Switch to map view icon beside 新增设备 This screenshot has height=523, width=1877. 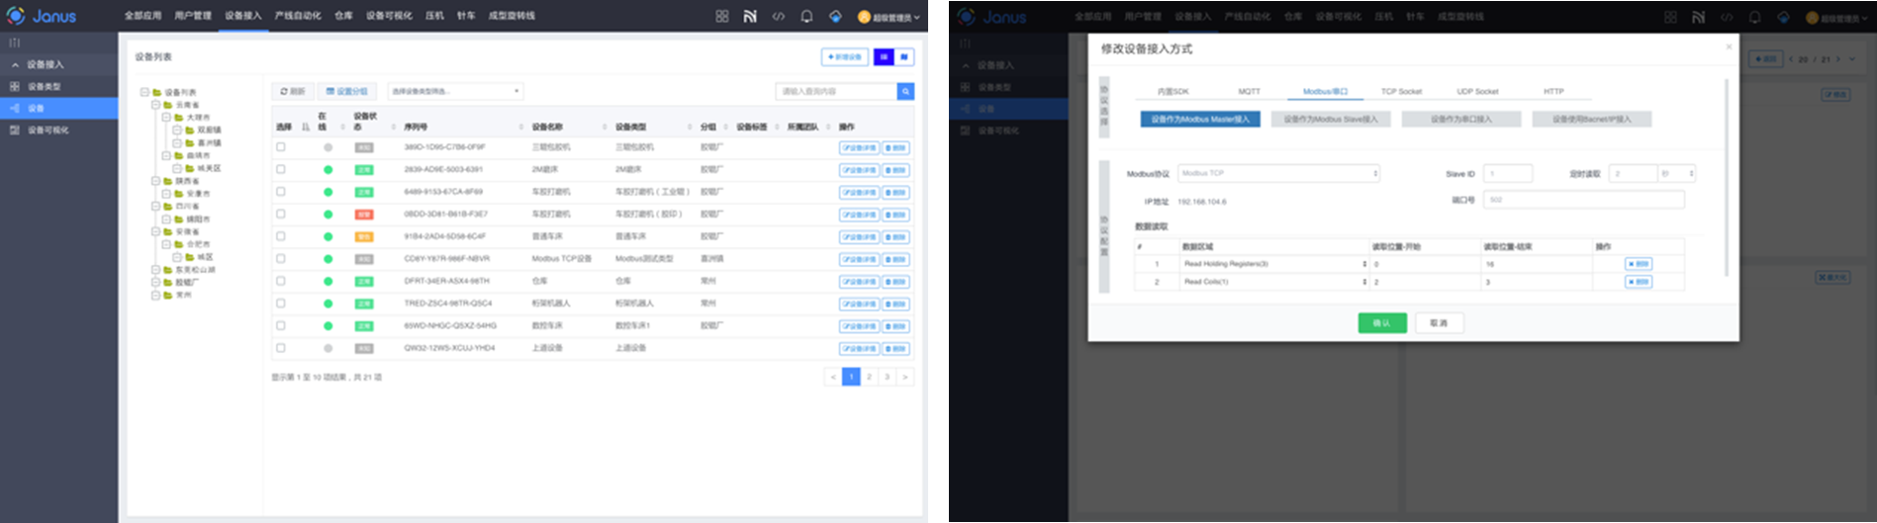904,57
